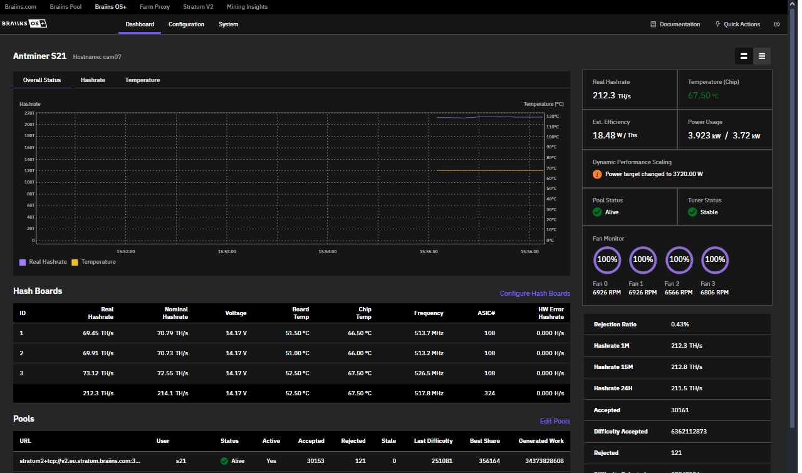Switch to the compact list layout view

(762, 56)
